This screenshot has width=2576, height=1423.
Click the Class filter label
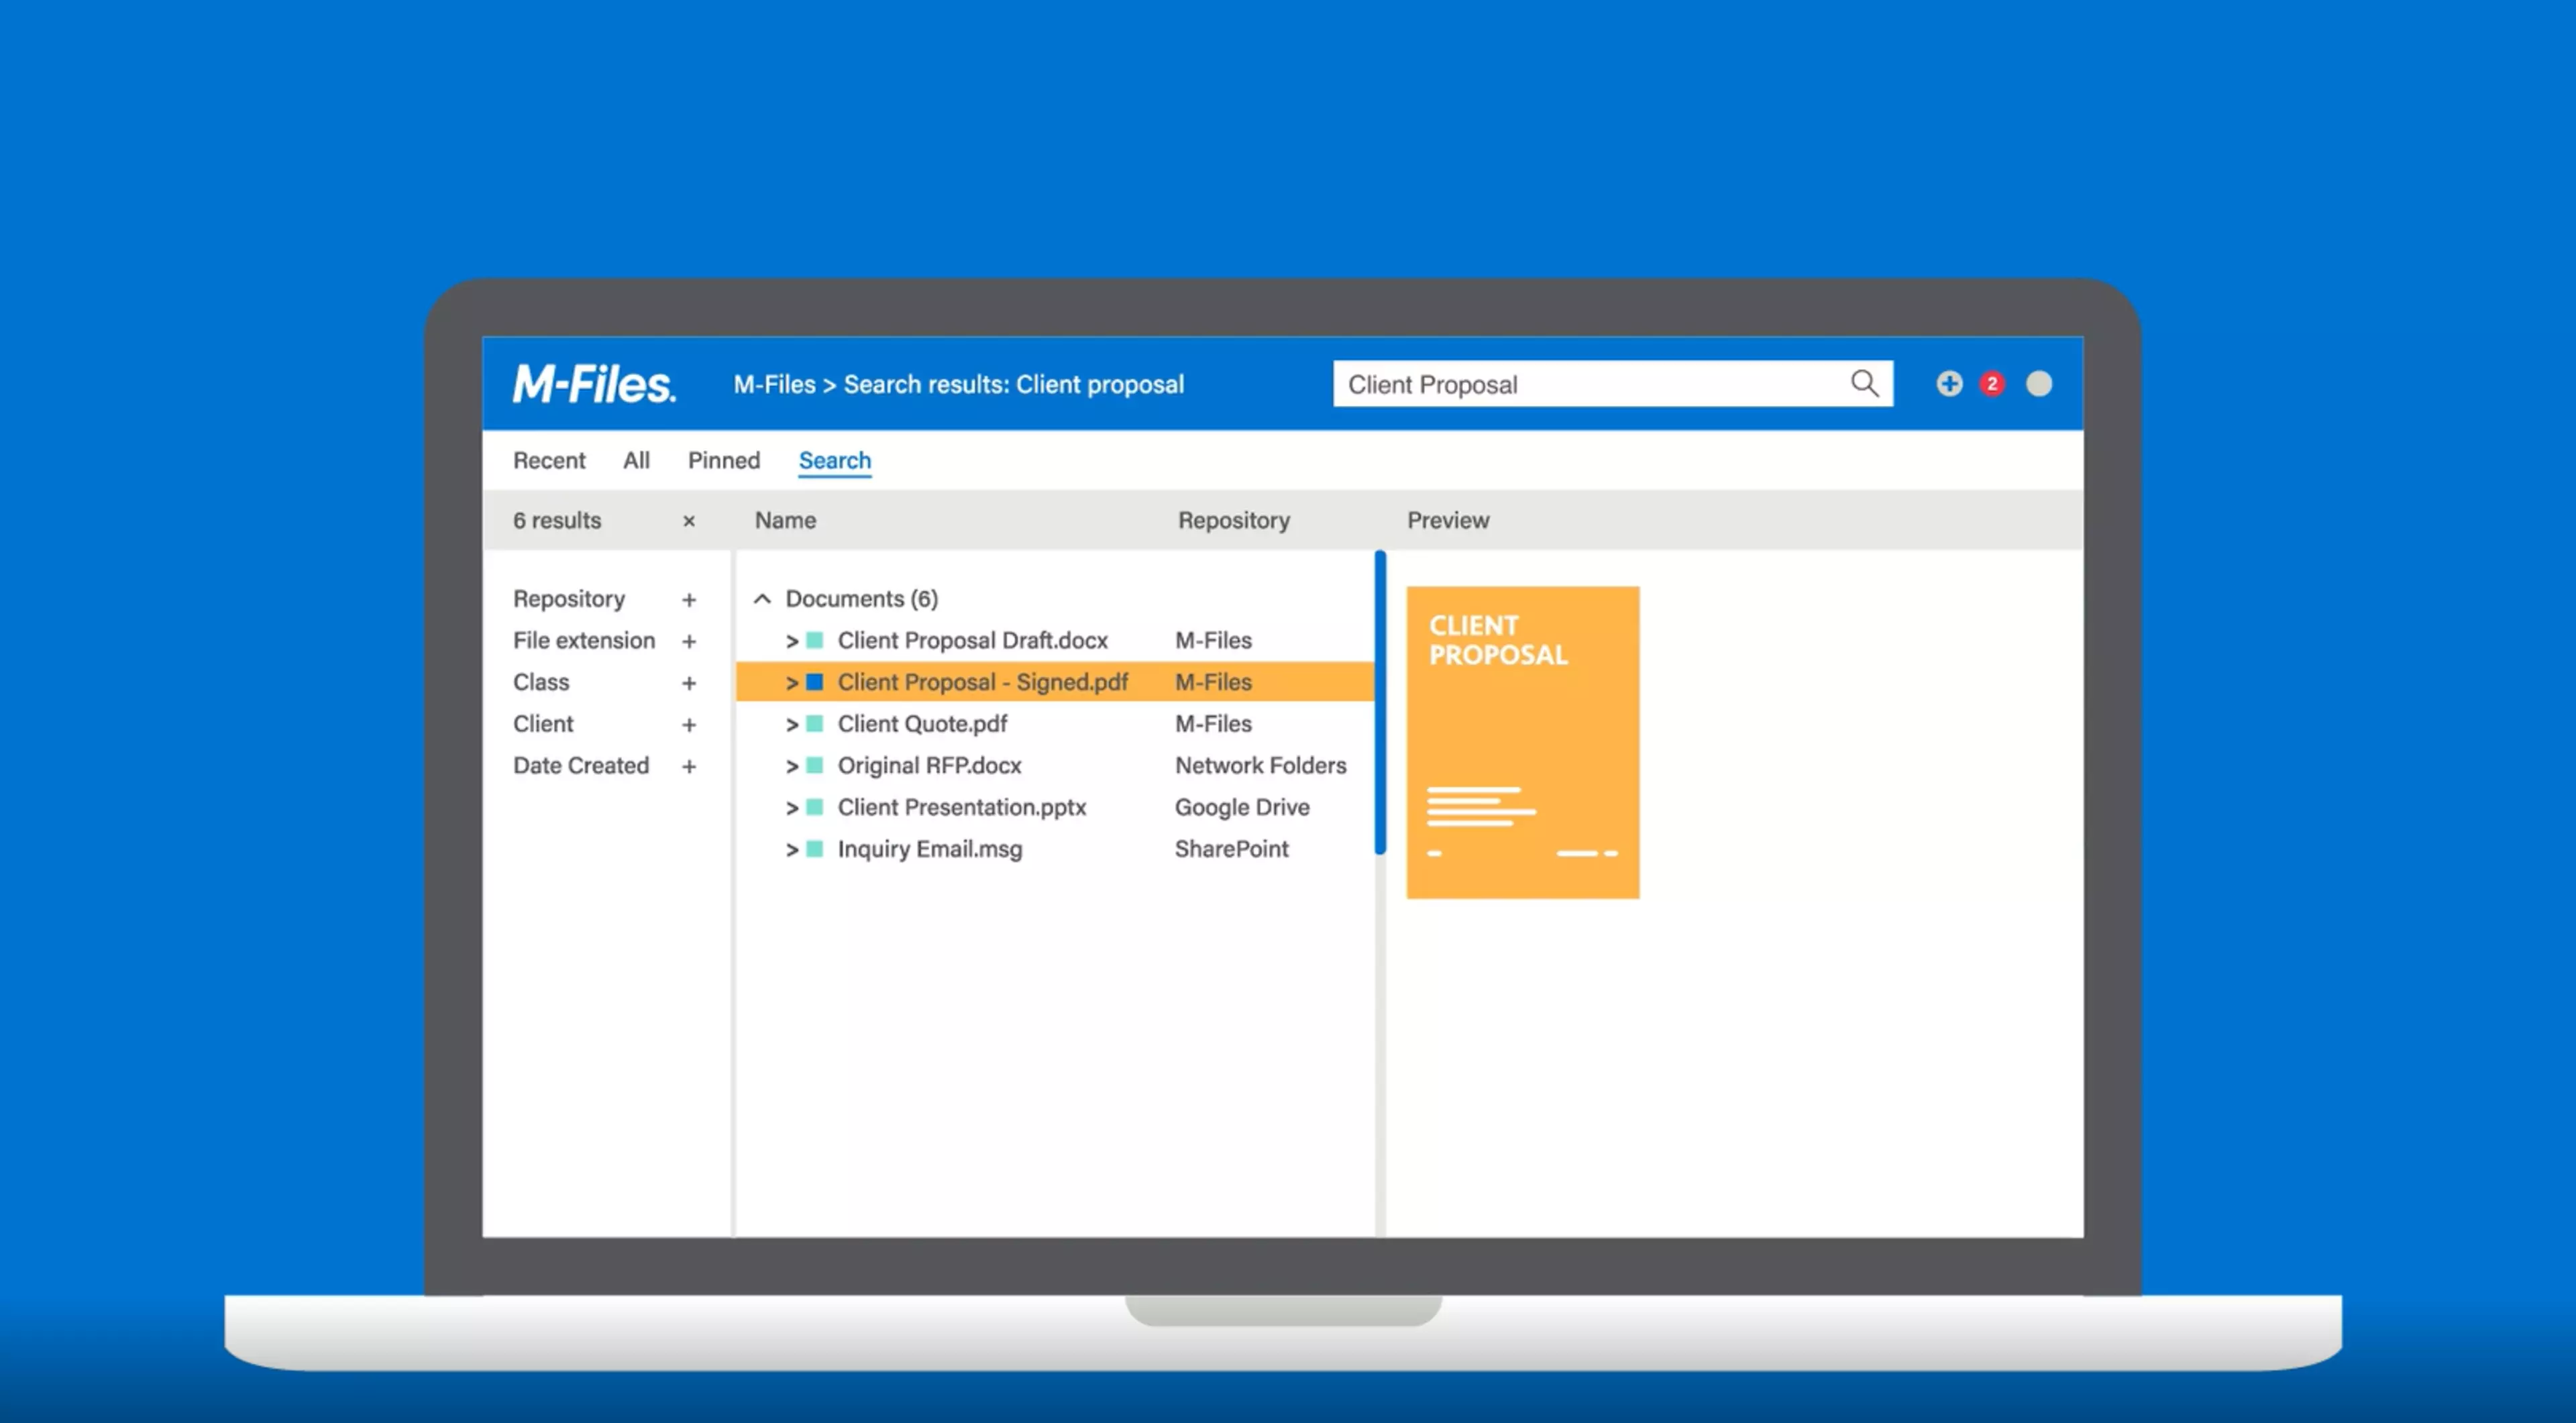tap(541, 682)
